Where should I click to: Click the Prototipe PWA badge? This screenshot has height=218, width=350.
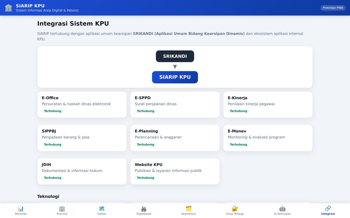(x=333, y=8)
